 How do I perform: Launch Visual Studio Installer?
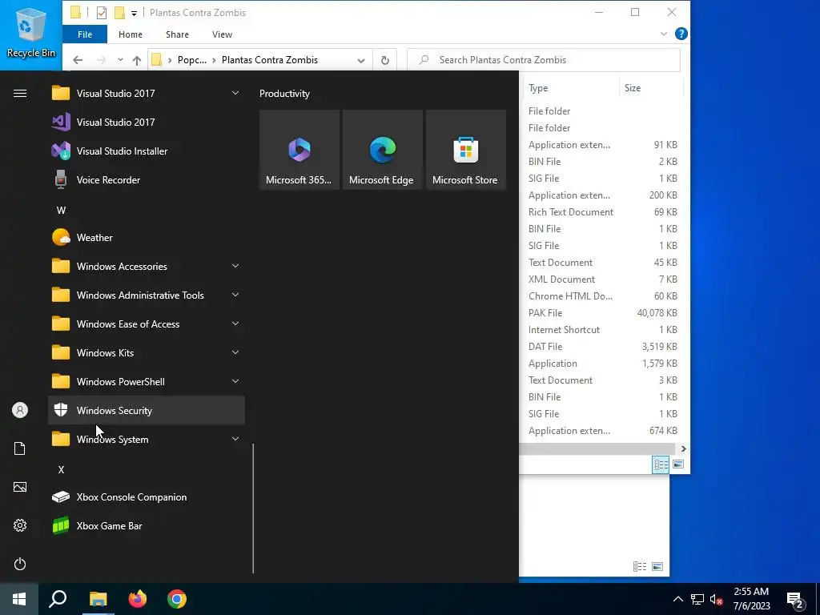coord(147,151)
